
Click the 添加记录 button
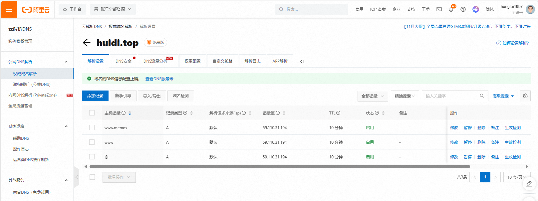95,96
